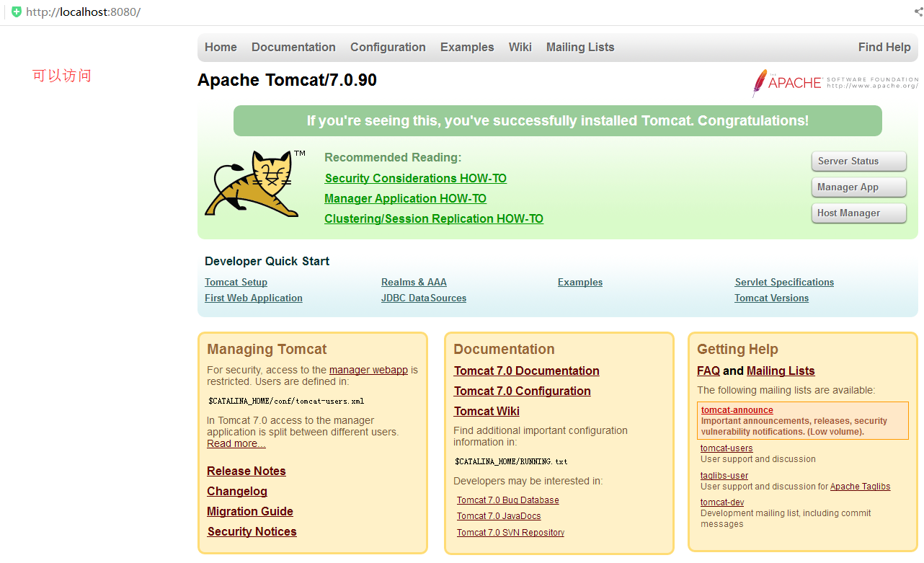Open Documentation in the navigation bar
Viewport: 924px width, 563px height.
(293, 48)
